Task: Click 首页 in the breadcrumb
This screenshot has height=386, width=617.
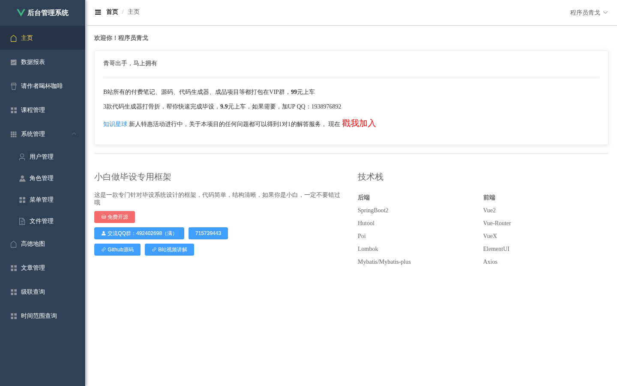Action: pos(112,12)
